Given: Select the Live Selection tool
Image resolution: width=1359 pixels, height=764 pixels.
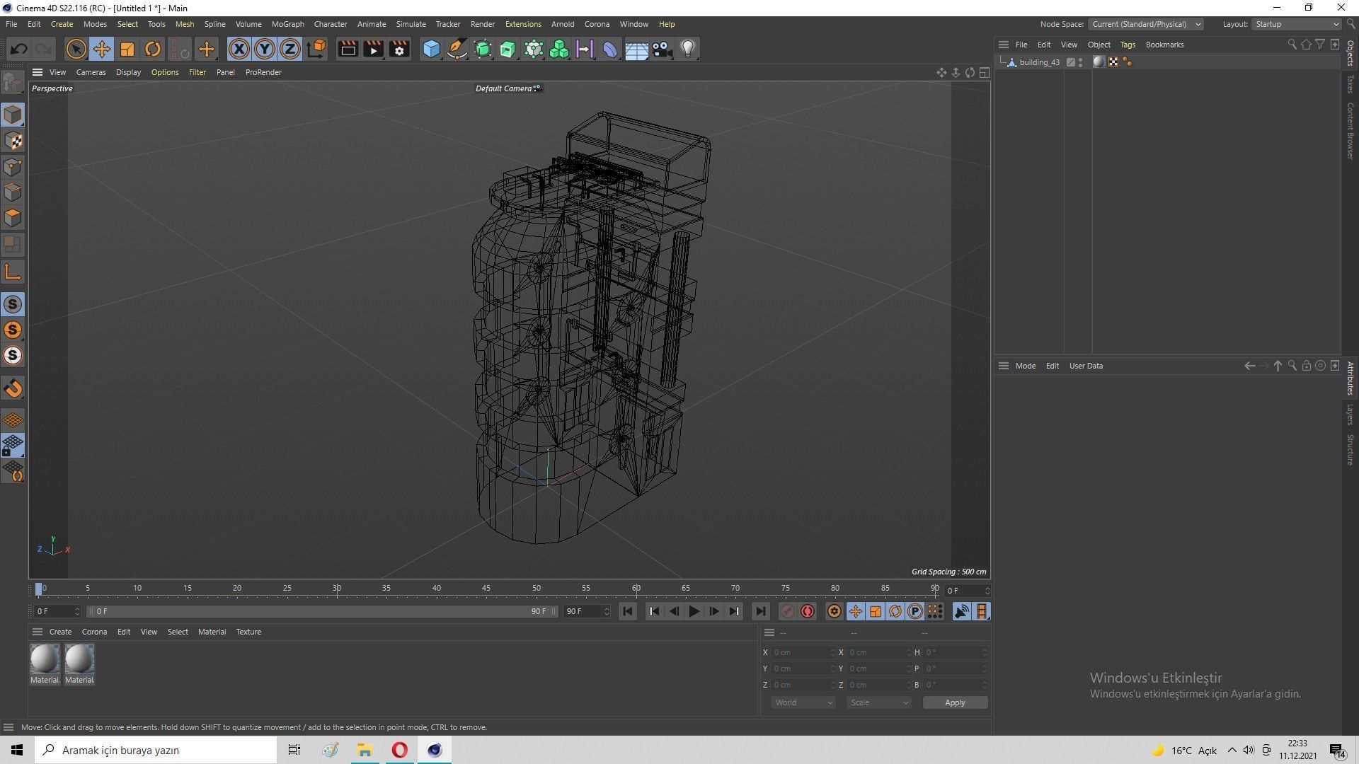Looking at the screenshot, I should click(76, 49).
